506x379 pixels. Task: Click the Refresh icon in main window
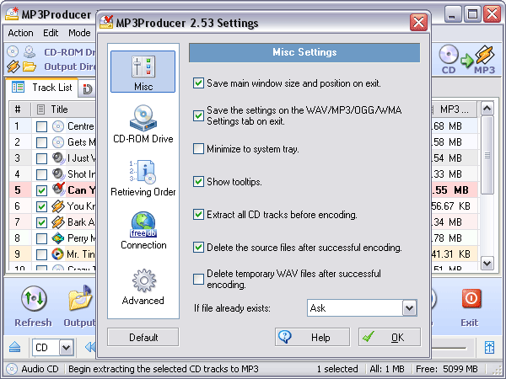coord(34,299)
